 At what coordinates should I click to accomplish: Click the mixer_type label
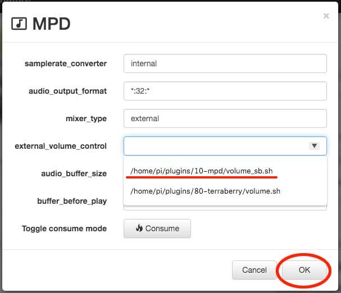tap(86, 118)
